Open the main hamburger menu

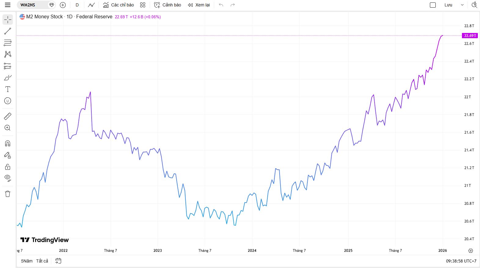[x=8, y=5]
